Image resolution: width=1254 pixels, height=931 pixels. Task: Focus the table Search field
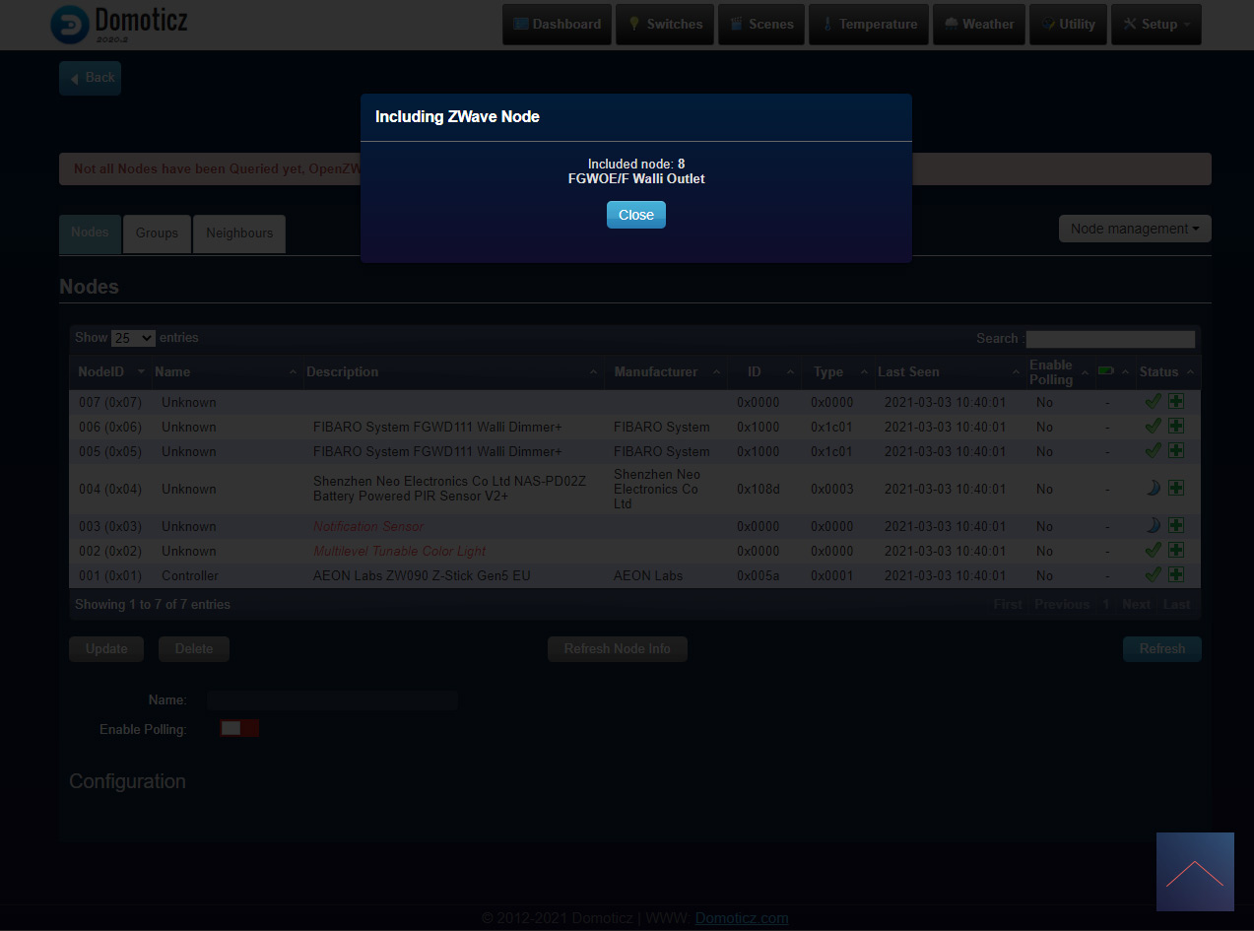(x=1110, y=339)
